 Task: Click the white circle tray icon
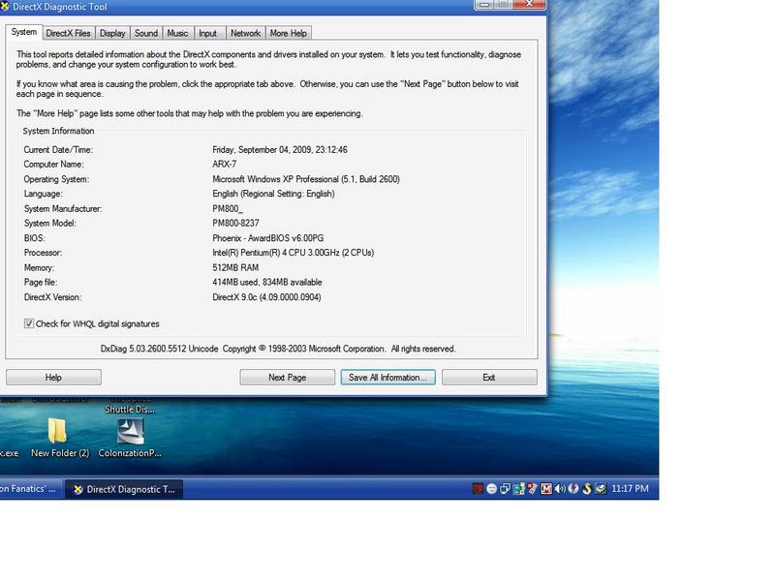492,489
